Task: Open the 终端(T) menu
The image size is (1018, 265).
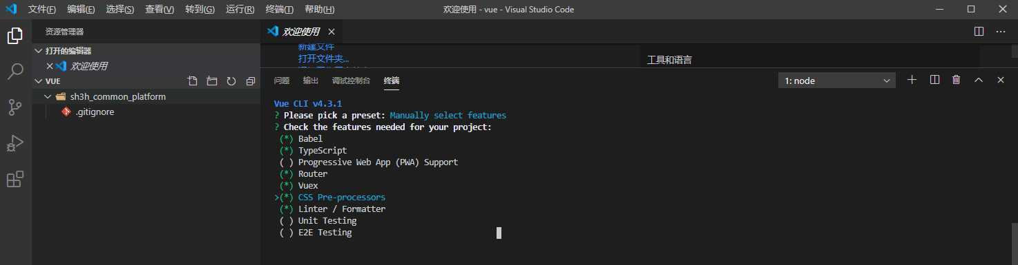Action: click(x=279, y=10)
